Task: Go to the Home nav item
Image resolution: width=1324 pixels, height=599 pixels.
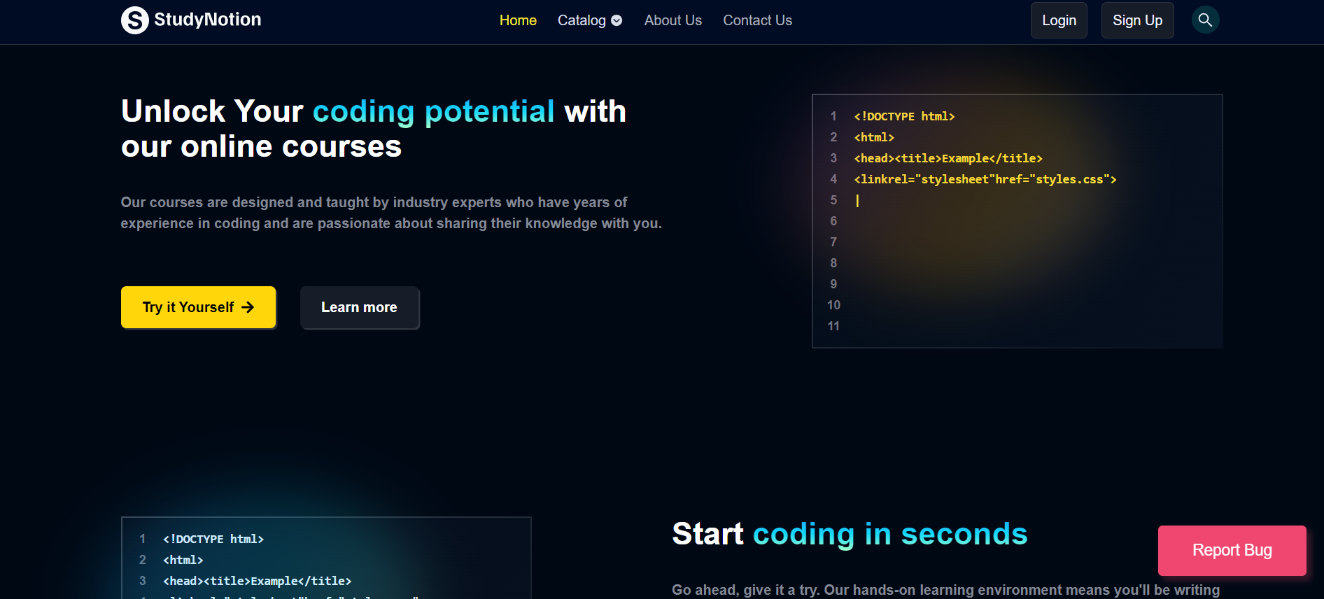Action: point(518,21)
